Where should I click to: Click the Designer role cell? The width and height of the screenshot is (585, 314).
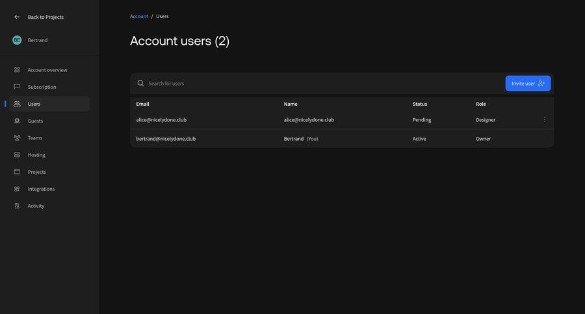[x=486, y=120]
